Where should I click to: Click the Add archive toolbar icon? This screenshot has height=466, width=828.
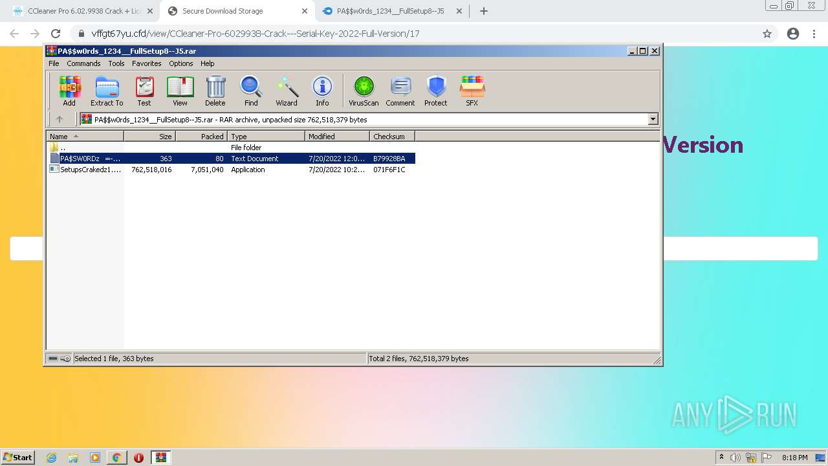point(69,91)
